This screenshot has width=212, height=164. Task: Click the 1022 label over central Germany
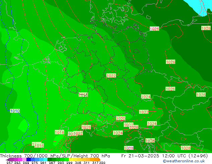111,76
